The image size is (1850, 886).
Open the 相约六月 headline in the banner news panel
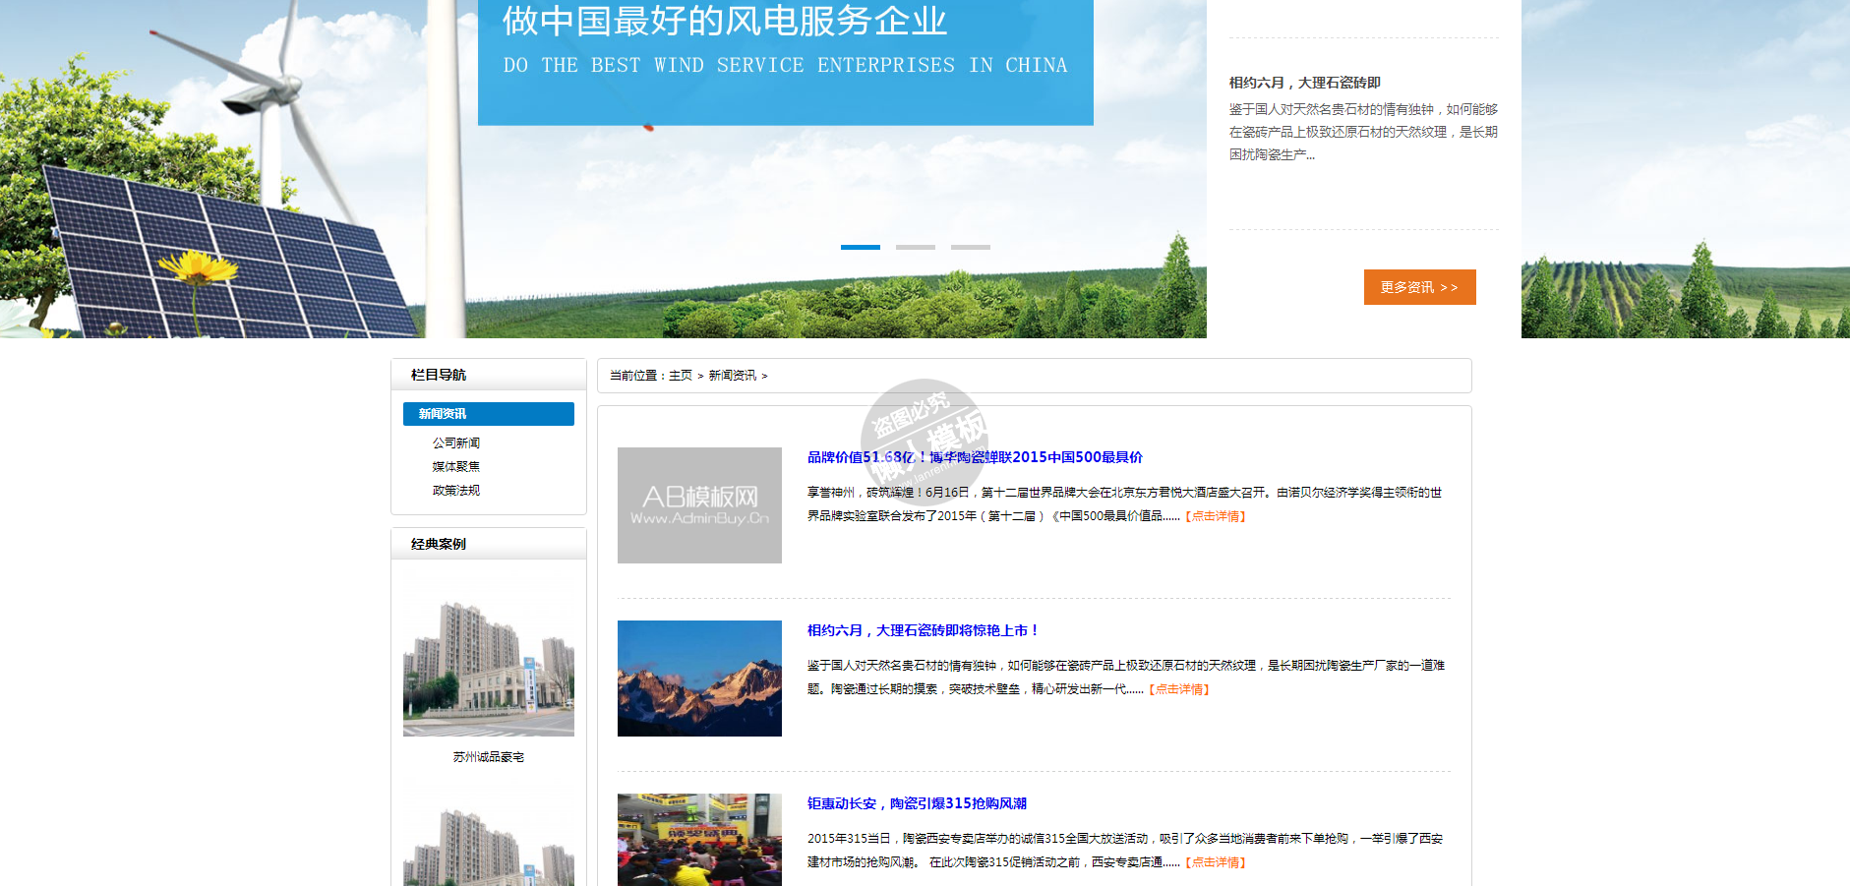click(x=1304, y=83)
